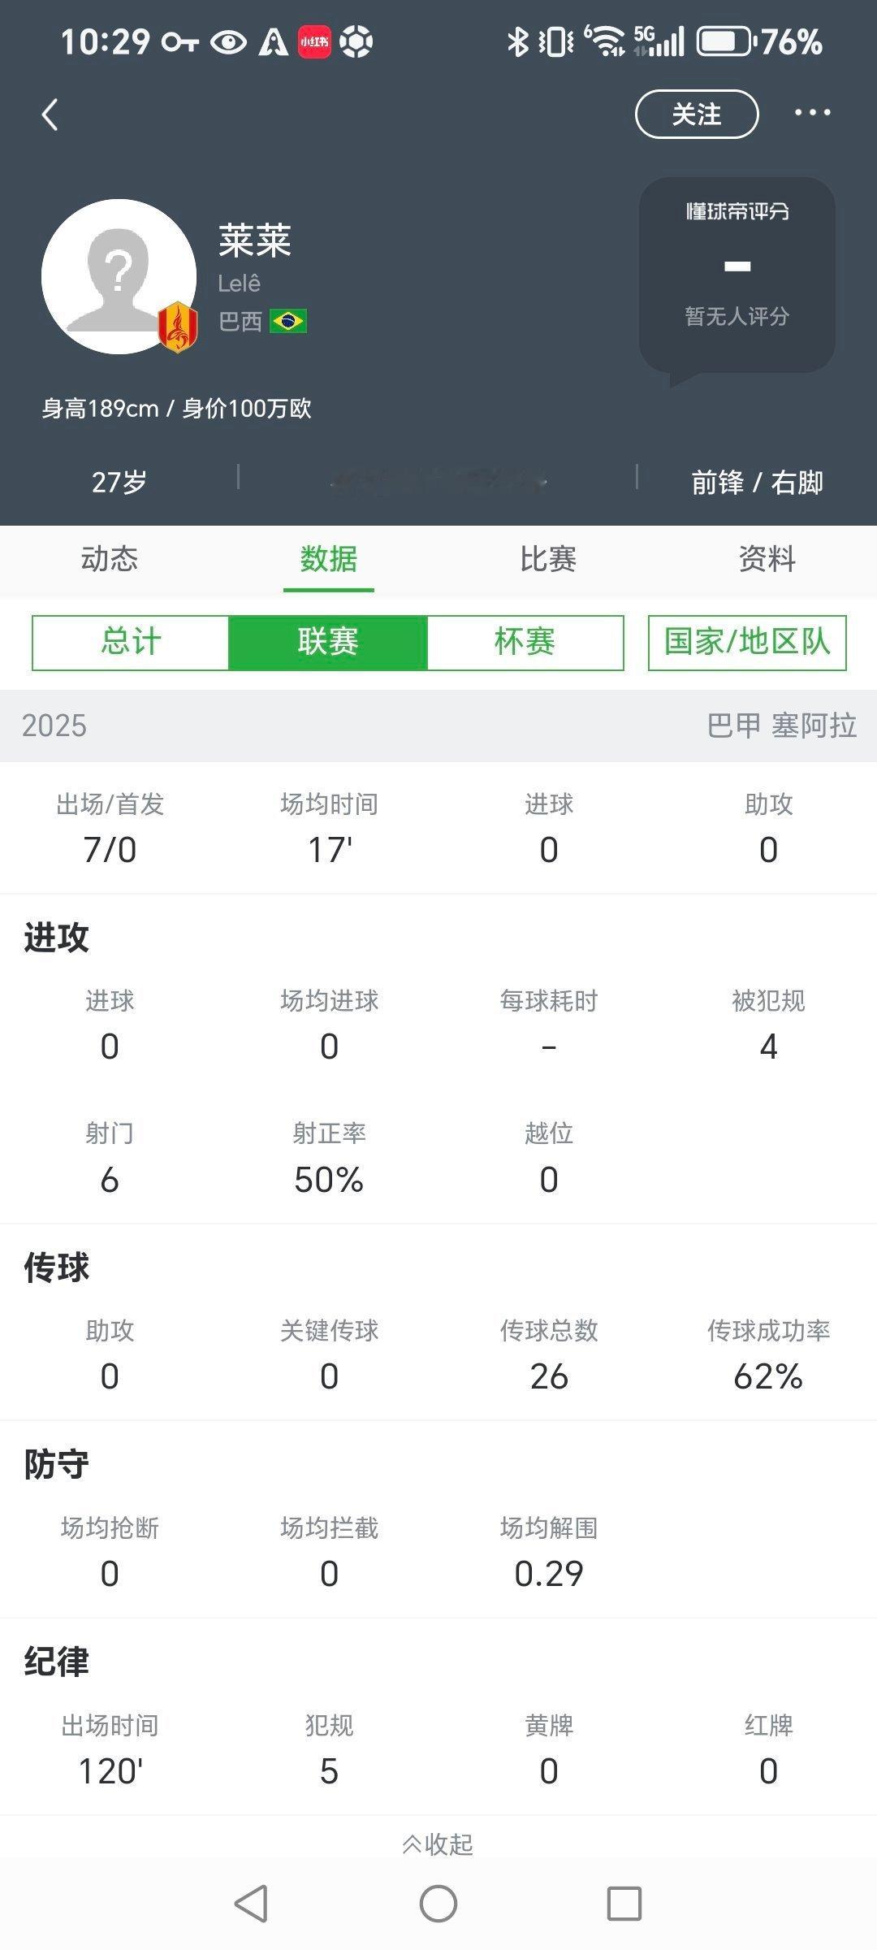
Task: Tap the Android home circle button
Action: pos(438,1903)
